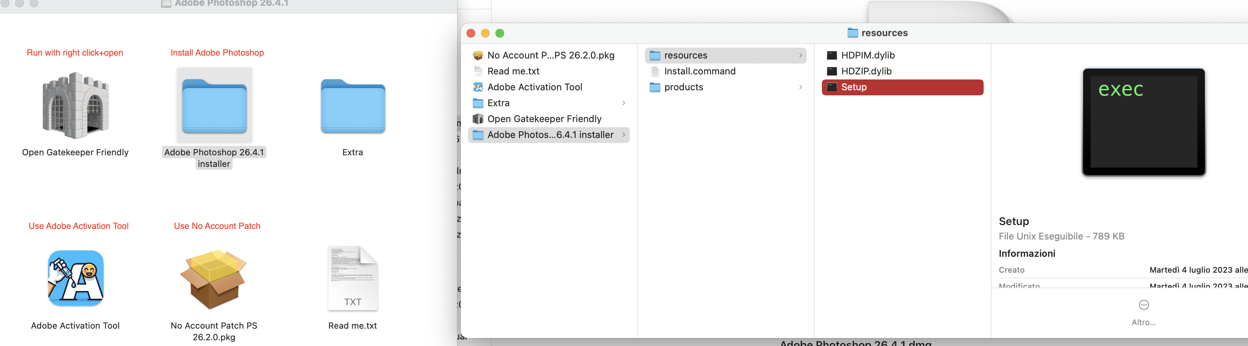Viewport: 1248px width, 346px height.
Task: Click 'Adobe Photoshop 26.4.1 installer' caption under folder
Action: (x=214, y=159)
